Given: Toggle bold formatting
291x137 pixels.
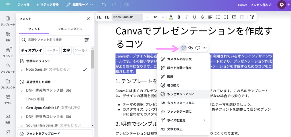Looking at the screenshot, I should (179, 17).
